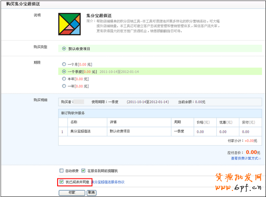Viewport: 266px width, 197px height.
Task: Toggle the 在服务到期前提醒我 checkbox
Action: [83, 171]
